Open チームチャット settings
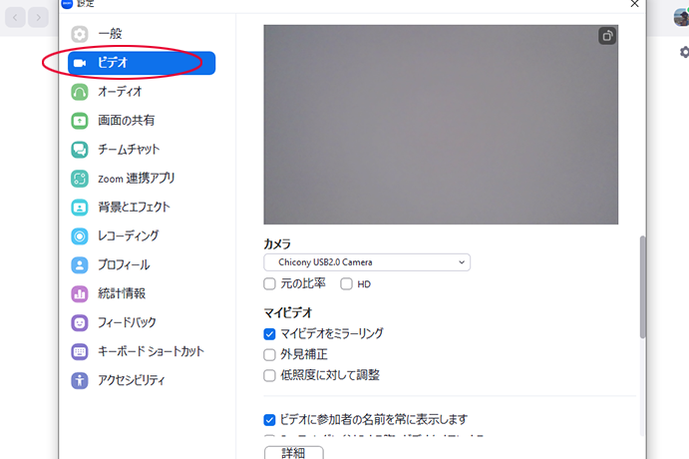The image size is (689, 459). pos(142,150)
